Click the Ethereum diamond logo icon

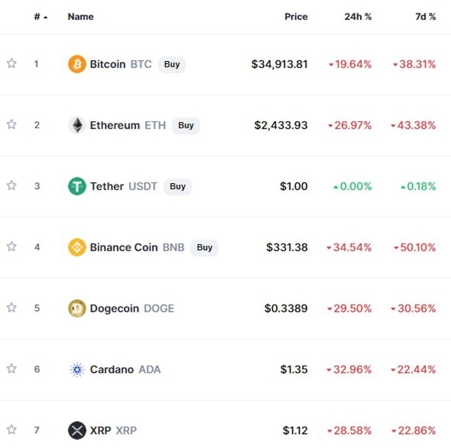(77, 126)
